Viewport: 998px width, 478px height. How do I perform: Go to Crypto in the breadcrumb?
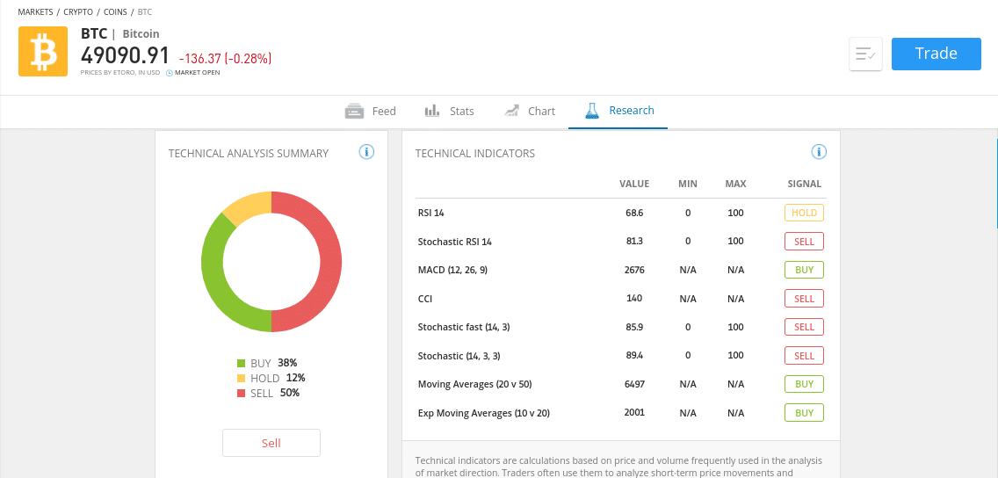pyautogui.click(x=78, y=12)
